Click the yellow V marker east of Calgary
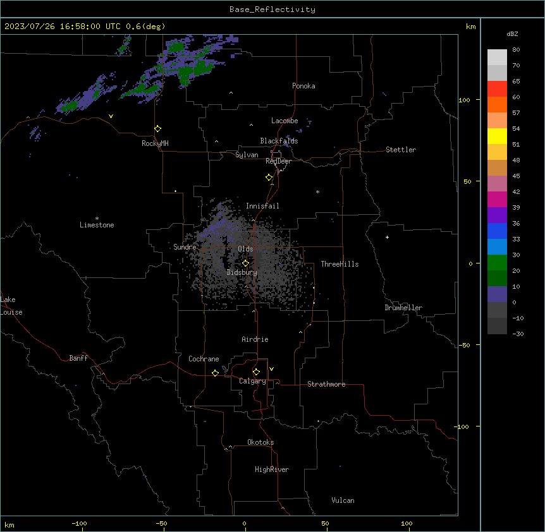This screenshot has width=545, height=532. tap(271, 369)
